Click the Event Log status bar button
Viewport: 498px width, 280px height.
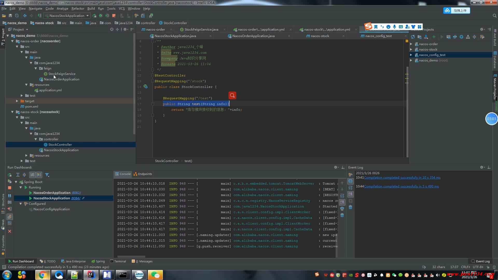[x=480, y=261]
